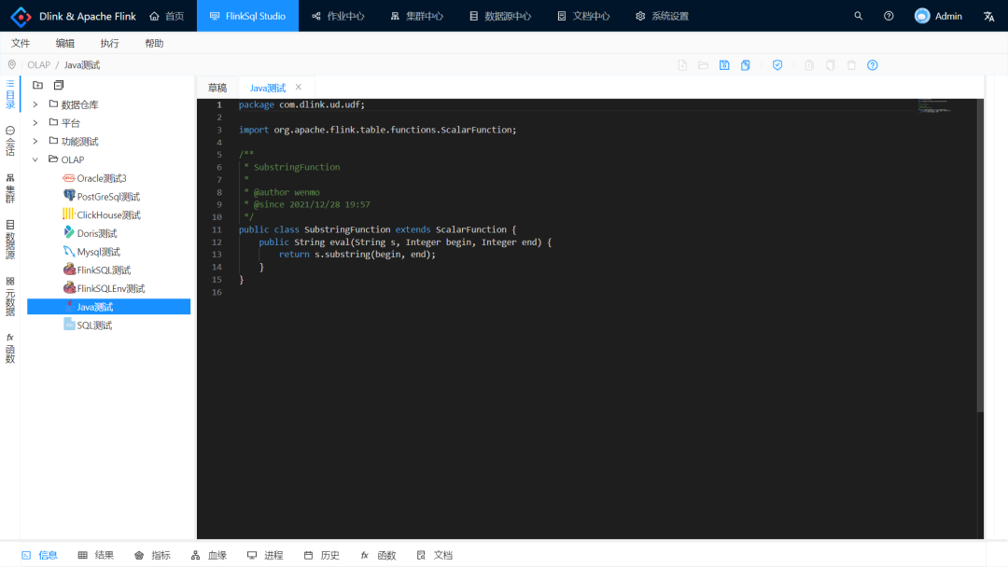Image resolution: width=1008 pixels, height=567 pixels.
Task: Open the 血缘 bottom tab
Action: pyautogui.click(x=209, y=556)
